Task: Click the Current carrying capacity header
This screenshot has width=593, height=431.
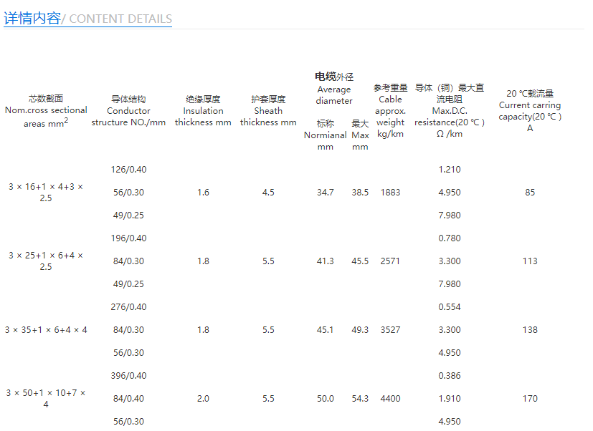Action: (x=530, y=111)
